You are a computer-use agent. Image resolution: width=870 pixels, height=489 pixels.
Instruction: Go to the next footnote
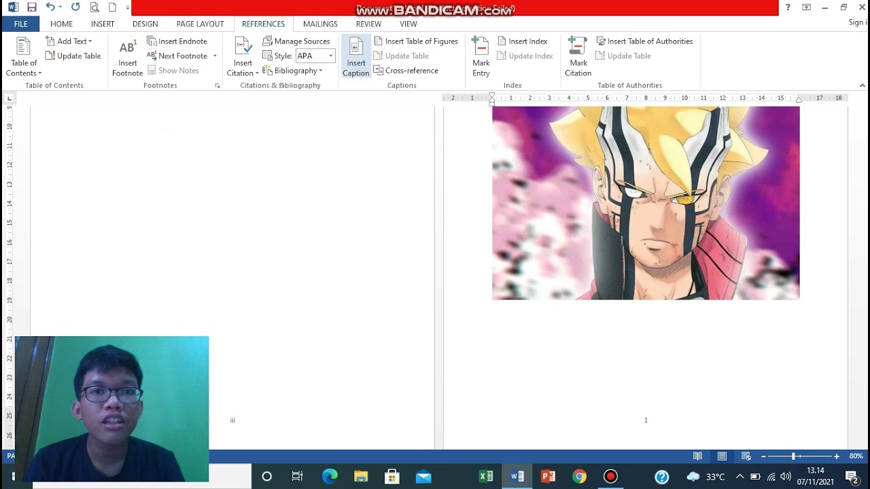[x=177, y=56]
